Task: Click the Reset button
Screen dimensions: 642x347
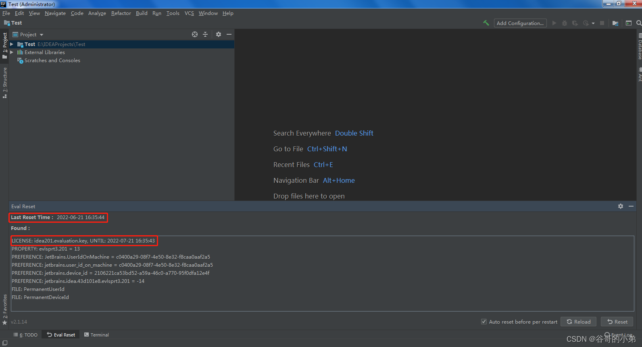Action: tap(617, 322)
